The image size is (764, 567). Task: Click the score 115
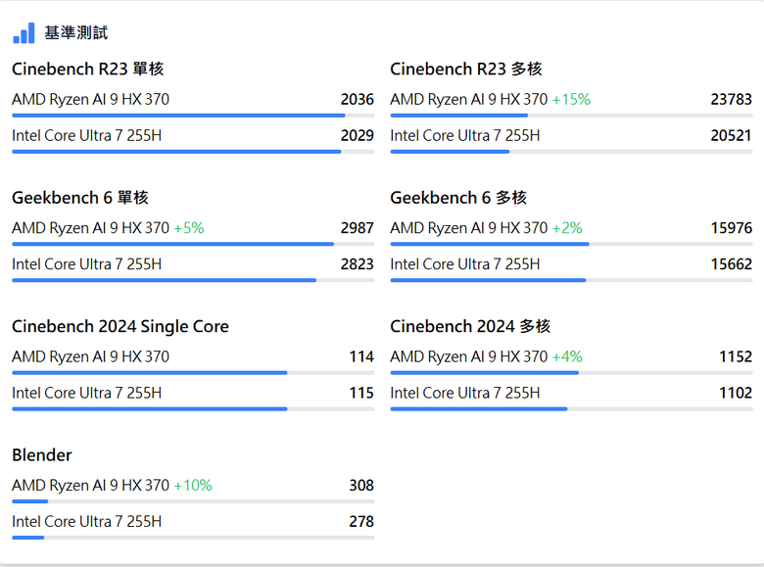tap(361, 393)
